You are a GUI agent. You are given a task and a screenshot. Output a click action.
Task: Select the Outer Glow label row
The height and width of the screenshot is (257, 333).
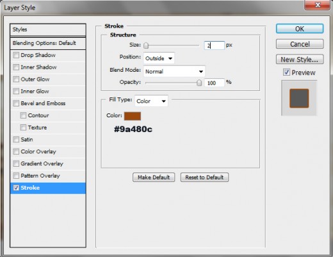pyautogui.click(x=35, y=79)
